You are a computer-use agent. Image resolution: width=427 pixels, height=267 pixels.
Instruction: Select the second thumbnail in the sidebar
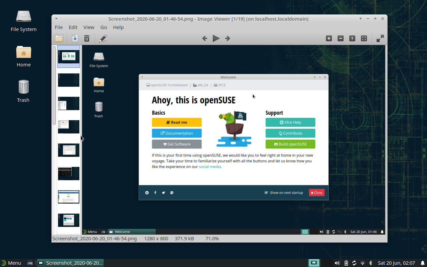68,80
